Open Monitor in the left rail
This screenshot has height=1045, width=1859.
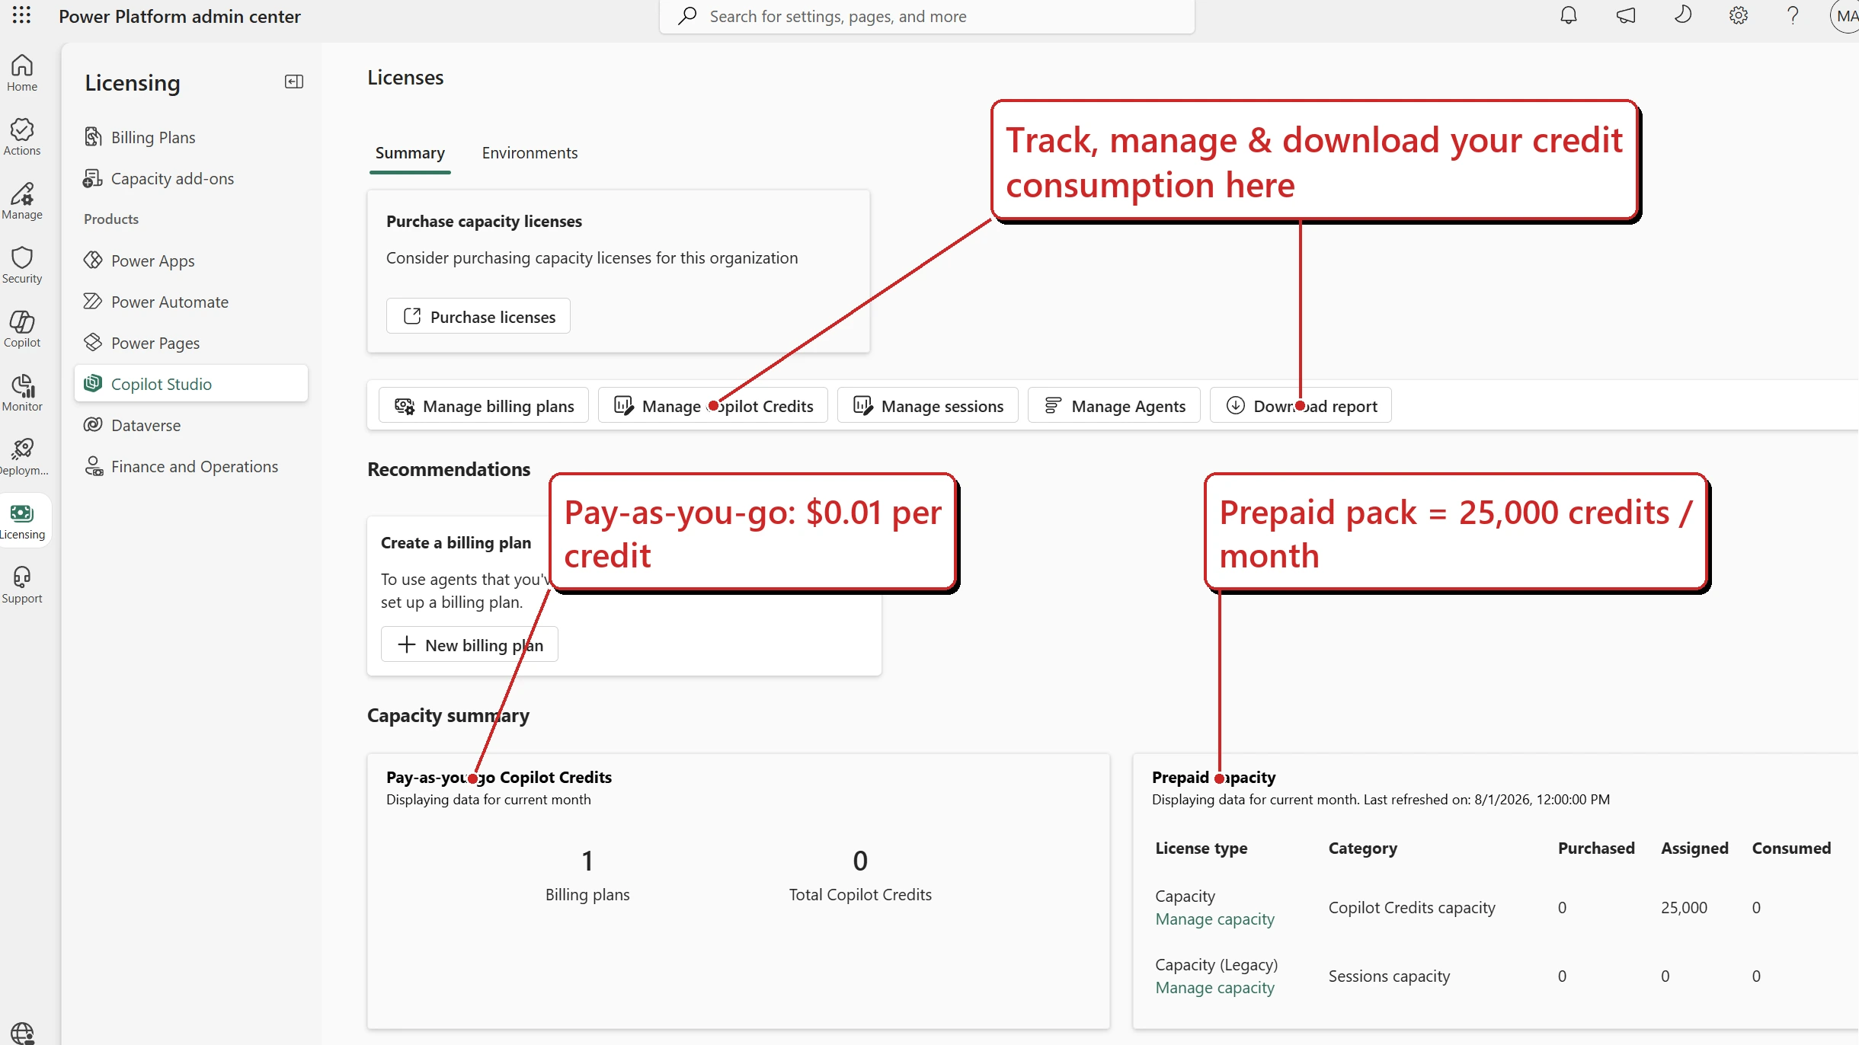coord(22,393)
